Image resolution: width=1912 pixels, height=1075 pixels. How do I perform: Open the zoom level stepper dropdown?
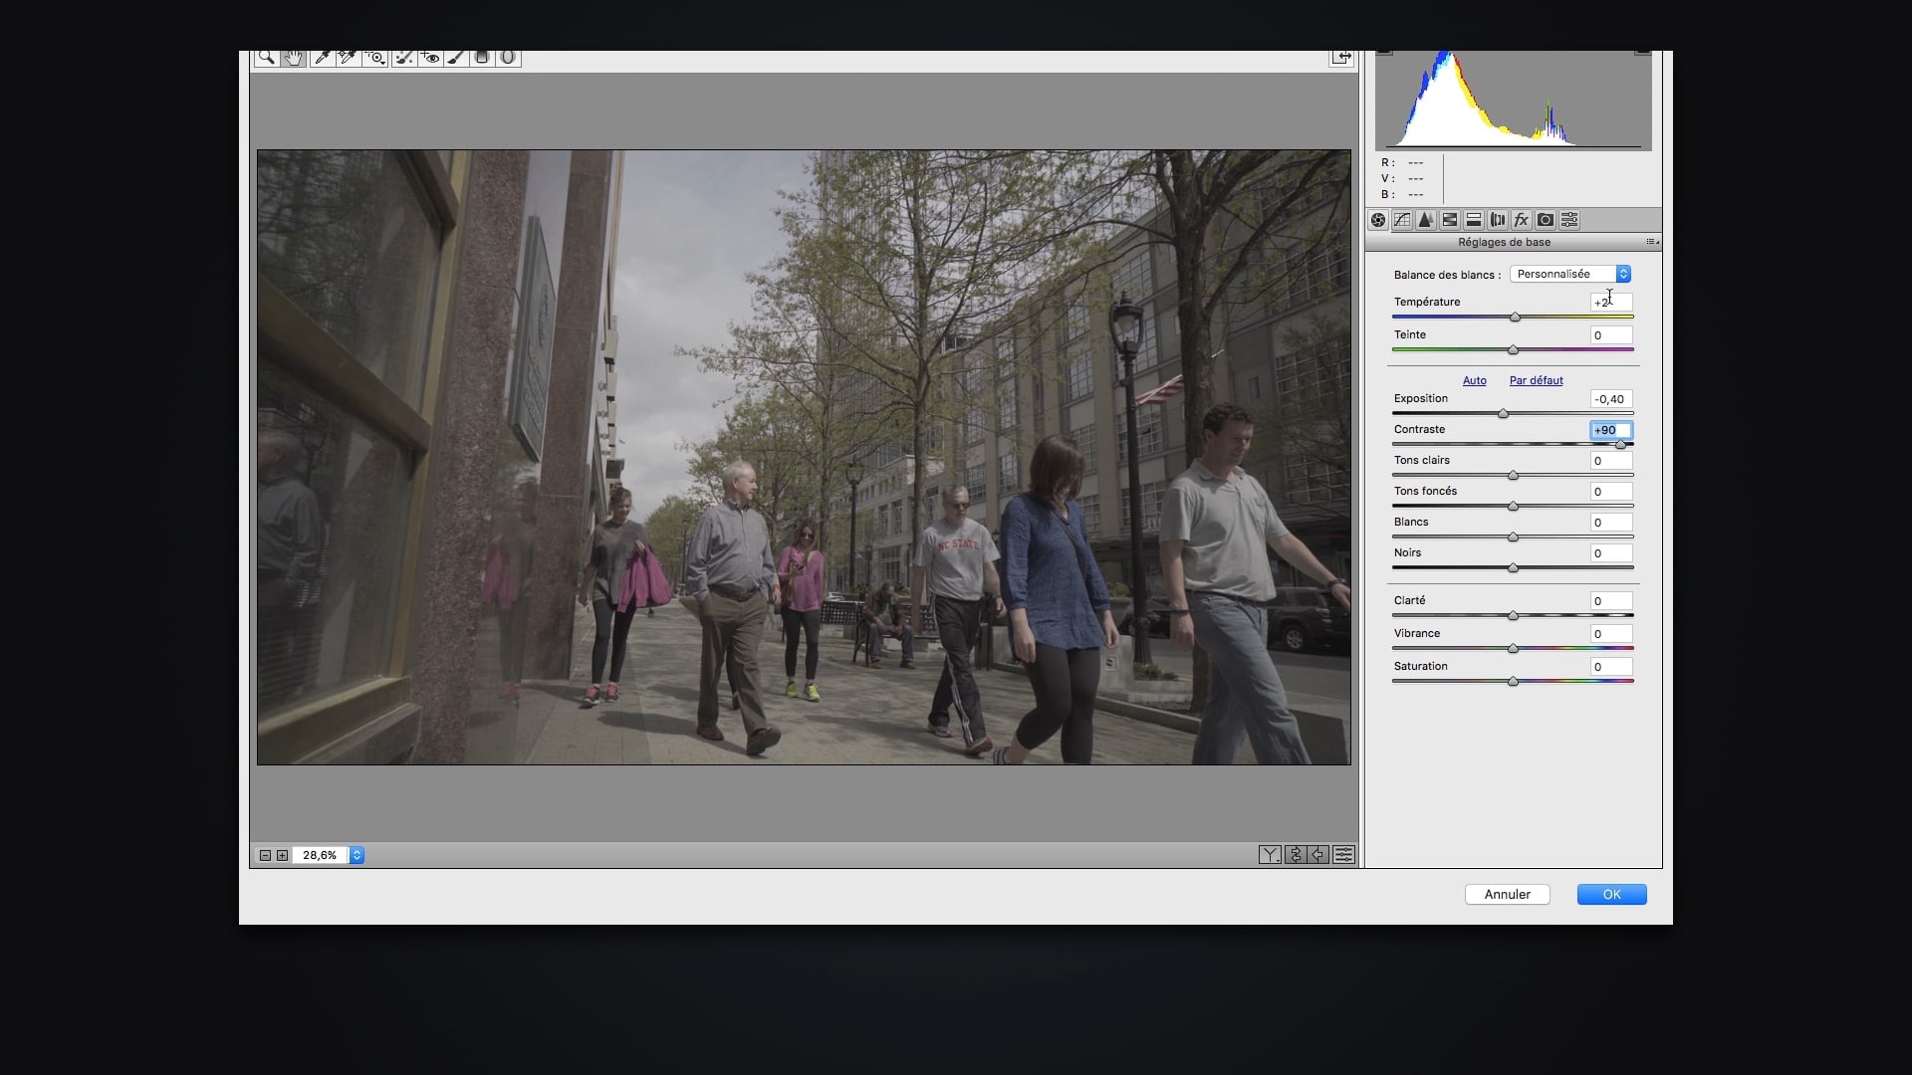[x=357, y=855]
